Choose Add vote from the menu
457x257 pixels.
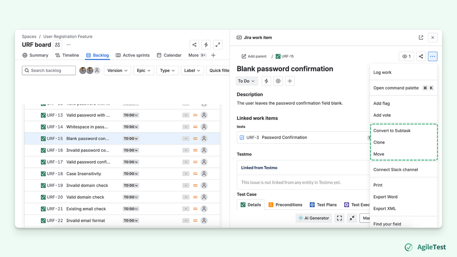[x=403, y=115]
